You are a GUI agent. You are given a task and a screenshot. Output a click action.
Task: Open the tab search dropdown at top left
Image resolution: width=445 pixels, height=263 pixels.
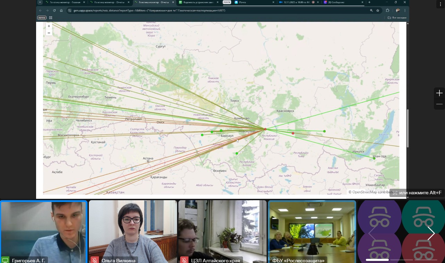[40, 2]
